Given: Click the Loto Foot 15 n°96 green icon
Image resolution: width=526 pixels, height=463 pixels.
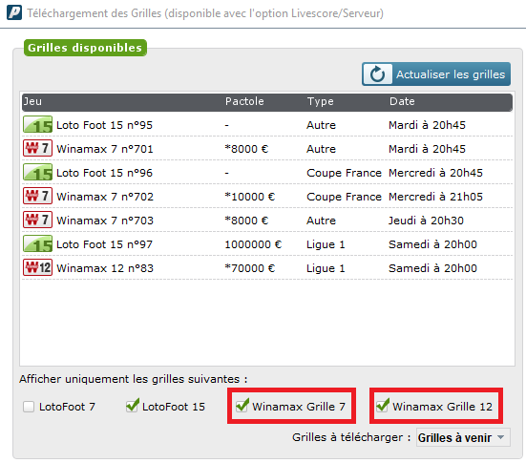Looking at the screenshot, I should pos(37,173).
